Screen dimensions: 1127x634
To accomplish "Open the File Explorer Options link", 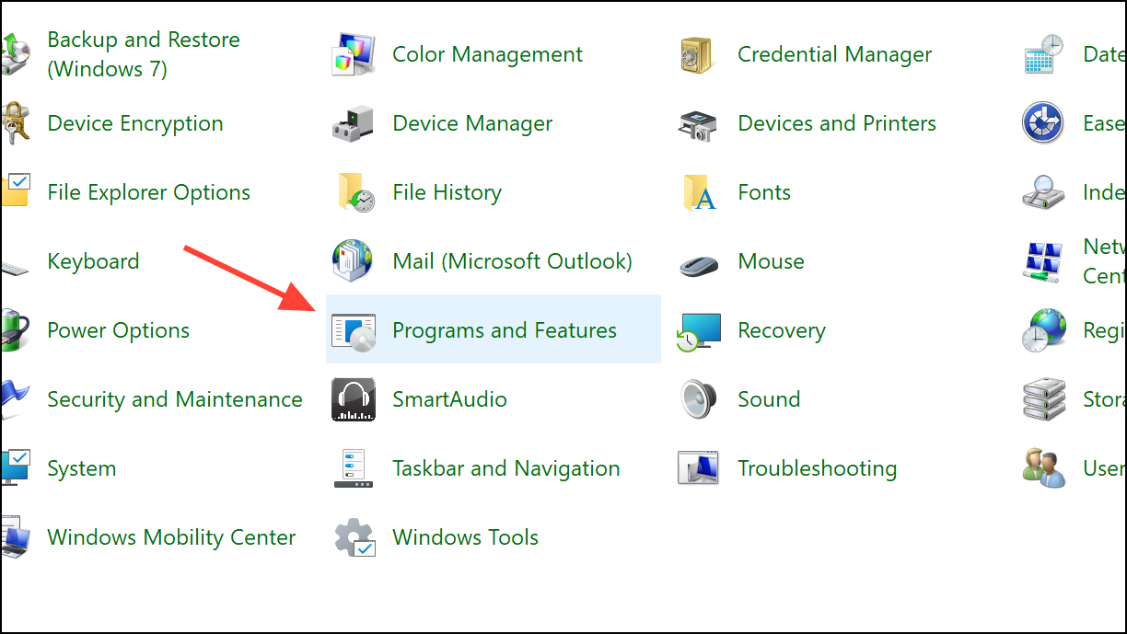I will click(x=149, y=192).
